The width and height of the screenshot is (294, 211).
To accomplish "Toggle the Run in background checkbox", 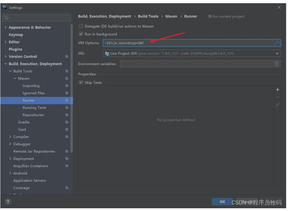I will [x=81, y=34].
